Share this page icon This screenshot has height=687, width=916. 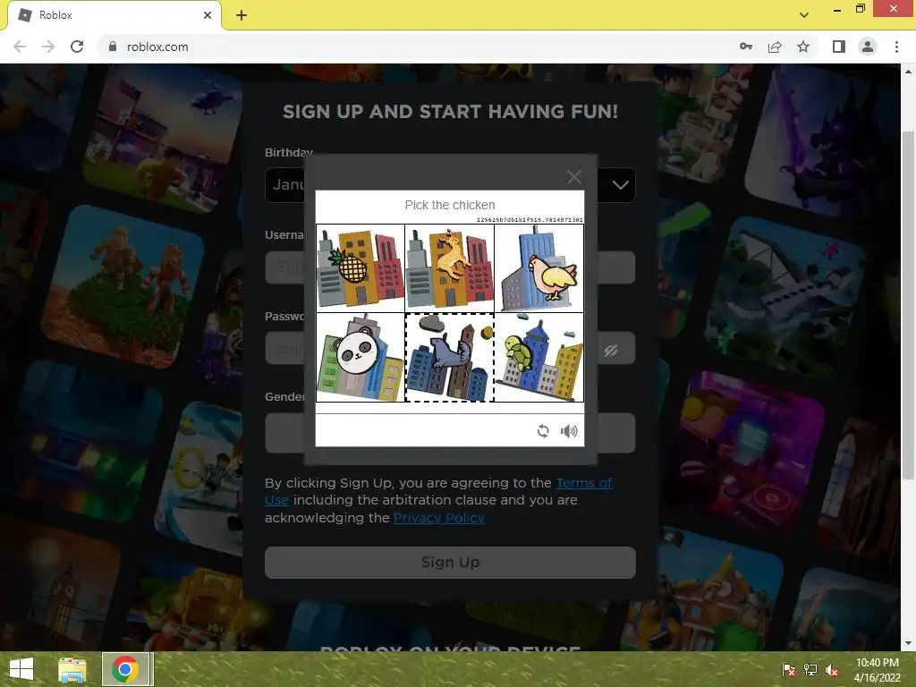pyautogui.click(x=775, y=47)
